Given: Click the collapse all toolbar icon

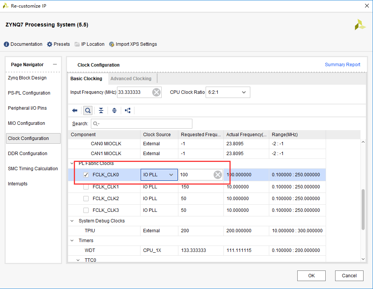Looking at the screenshot, I should pos(101,110).
